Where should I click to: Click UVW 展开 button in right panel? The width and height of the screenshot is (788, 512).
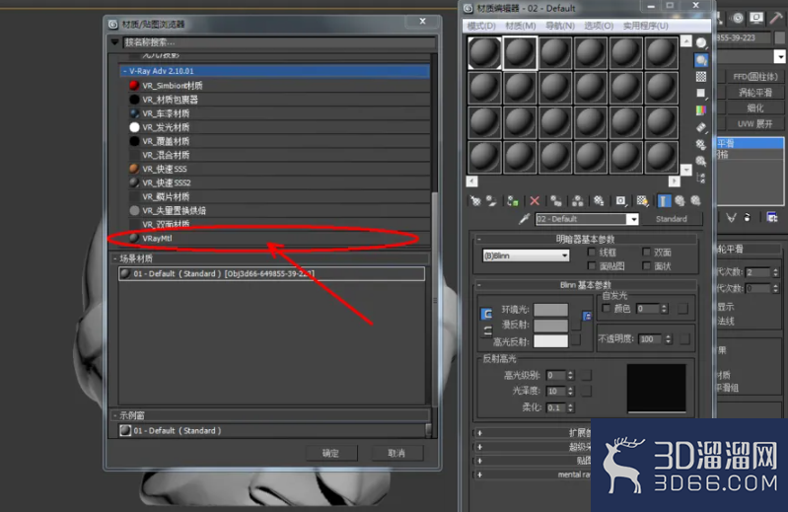[x=754, y=123]
